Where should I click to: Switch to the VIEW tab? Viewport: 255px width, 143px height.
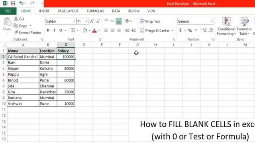click(x=151, y=11)
